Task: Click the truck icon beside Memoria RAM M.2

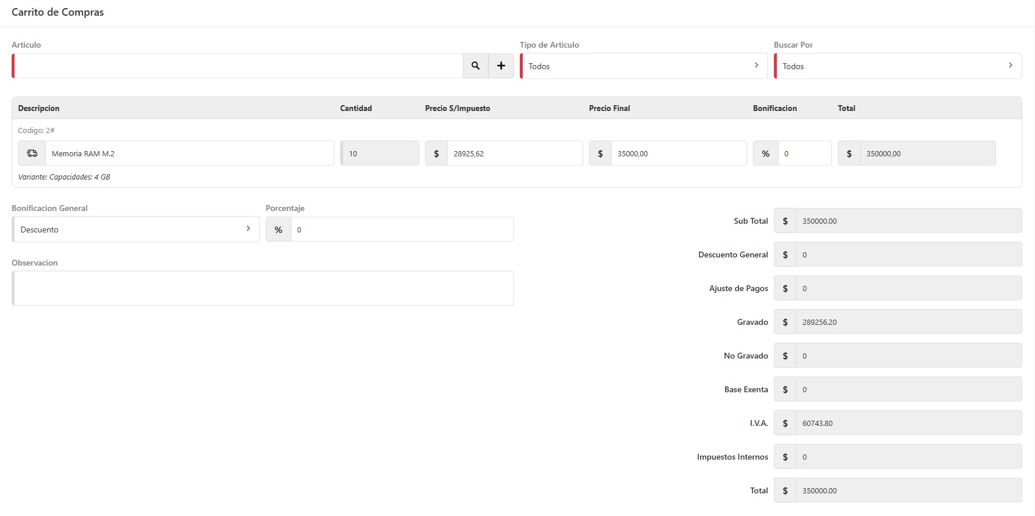Action: tap(32, 153)
